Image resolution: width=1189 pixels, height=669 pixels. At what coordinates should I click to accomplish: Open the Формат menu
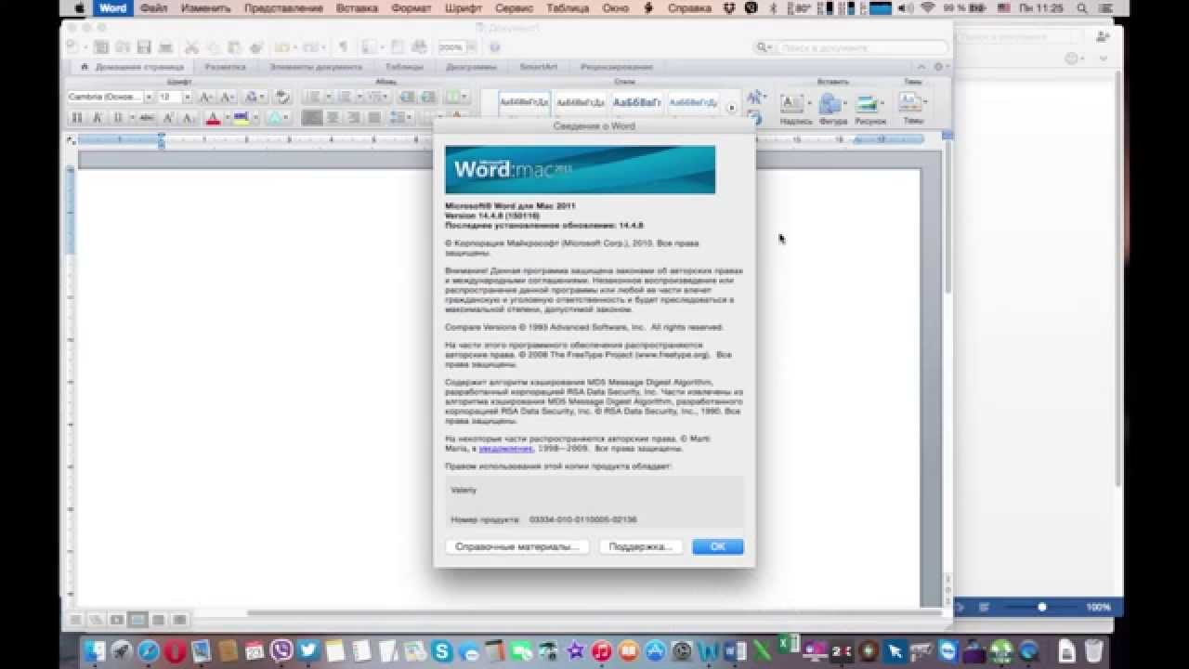point(412,8)
